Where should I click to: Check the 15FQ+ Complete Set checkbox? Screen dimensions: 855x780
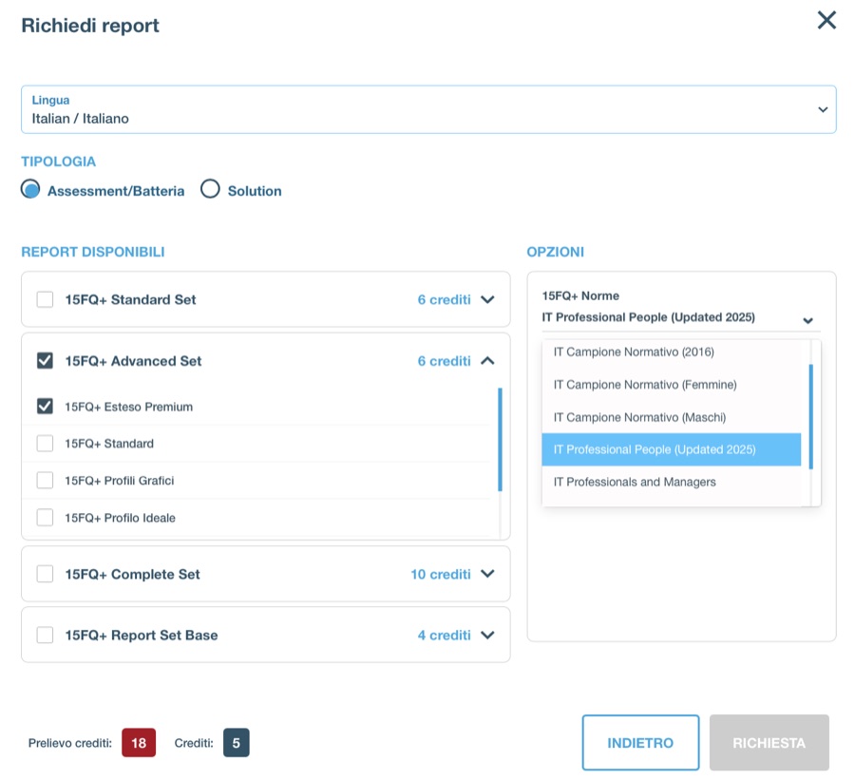45,574
